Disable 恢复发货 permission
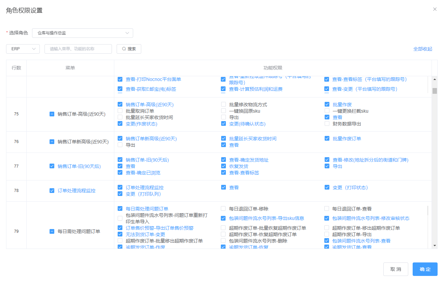This screenshot has width=444, height=282. [224, 166]
